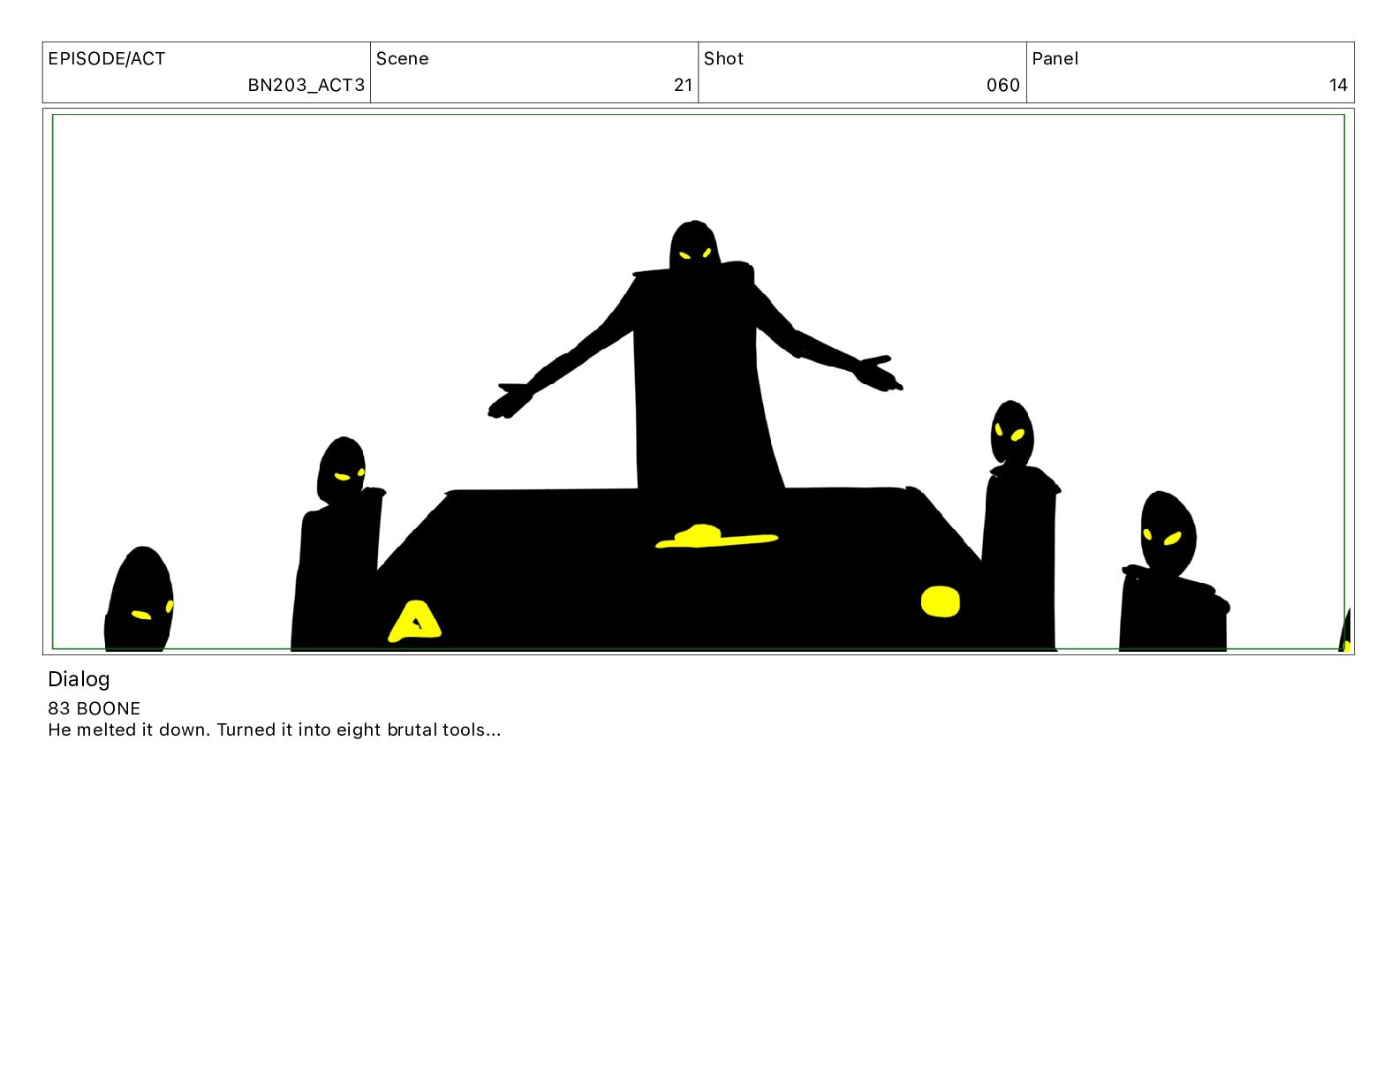
Task: Click the storyboard panel with silhouetted figures
Action: (698, 382)
